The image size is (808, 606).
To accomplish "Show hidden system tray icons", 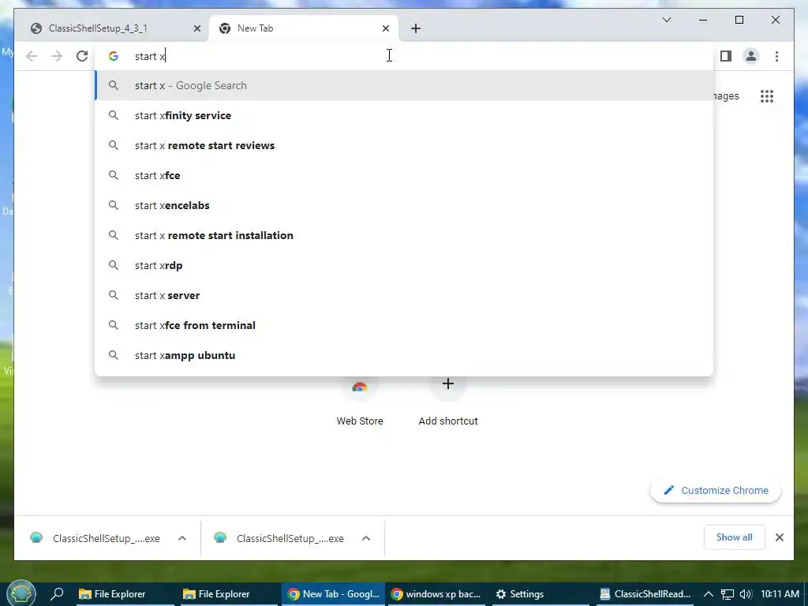I will (x=709, y=594).
